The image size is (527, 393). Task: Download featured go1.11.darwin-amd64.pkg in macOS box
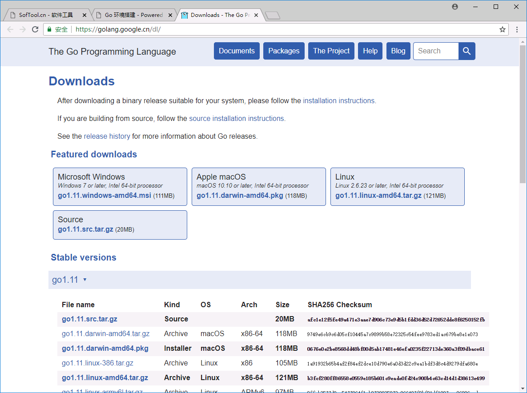240,196
